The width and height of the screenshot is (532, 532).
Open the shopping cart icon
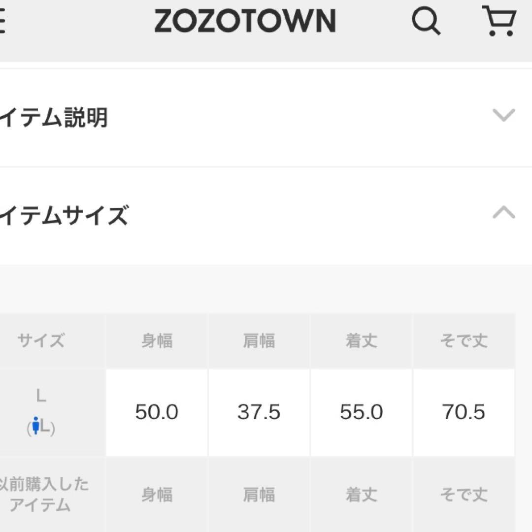click(x=499, y=21)
